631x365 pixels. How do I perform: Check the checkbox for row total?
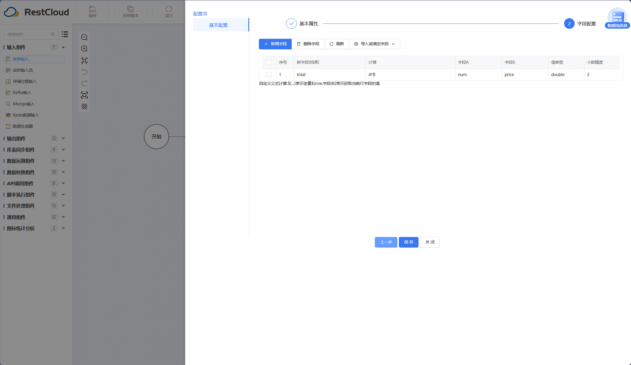[x=269, y=75]
